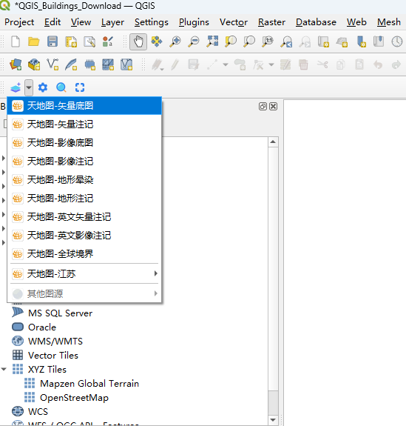The image size is (406, 426).
Task: Click the Browser panel scroll up arrow
Action: coord(273,142)
